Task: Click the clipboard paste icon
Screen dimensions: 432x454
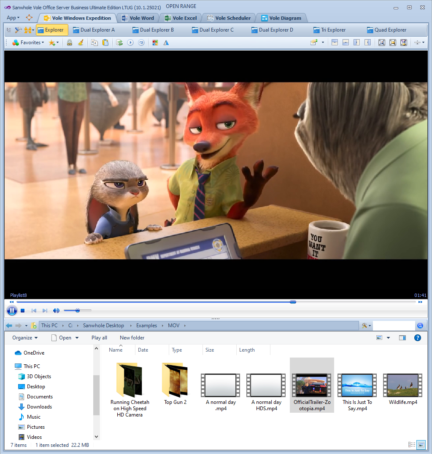Action: [x=105, y=43]
